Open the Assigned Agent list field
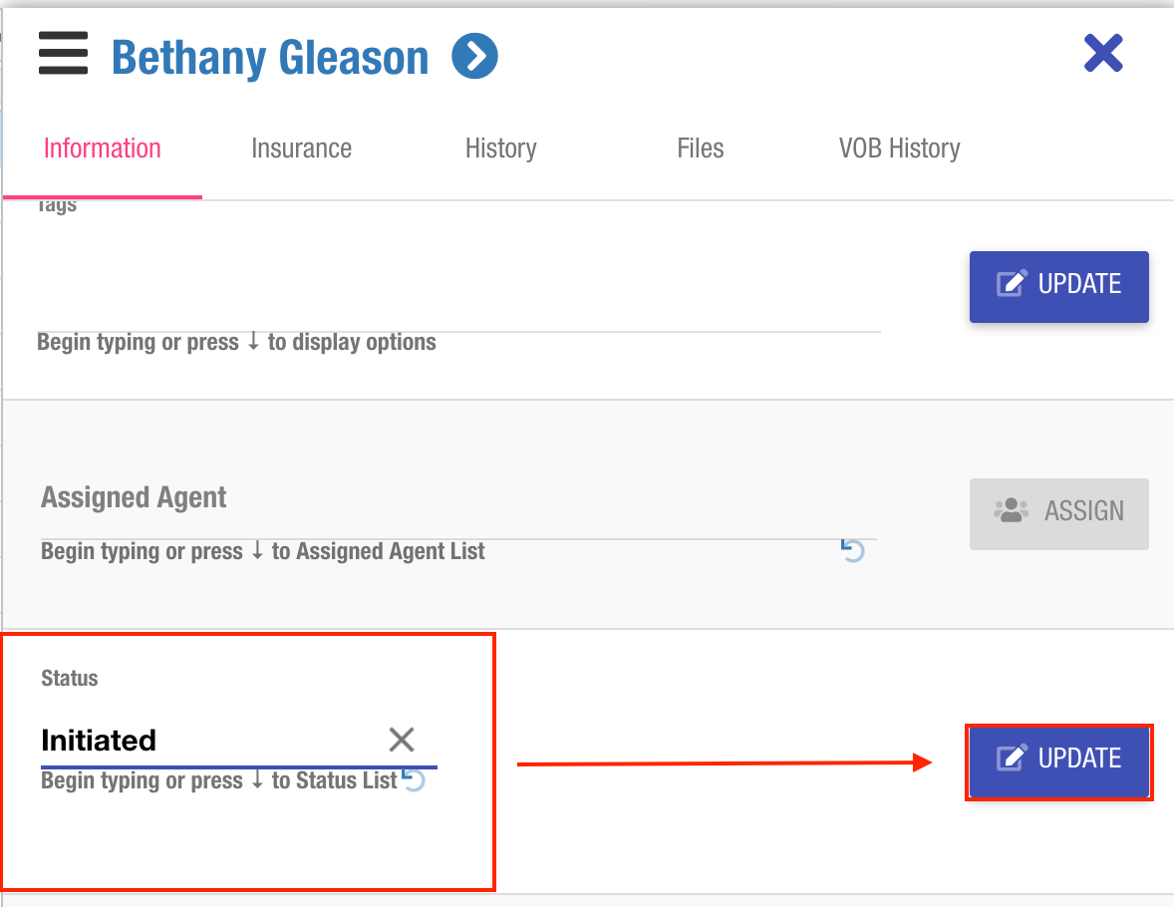This screenshot has width=1174, height=907. (x=439, y=525)
